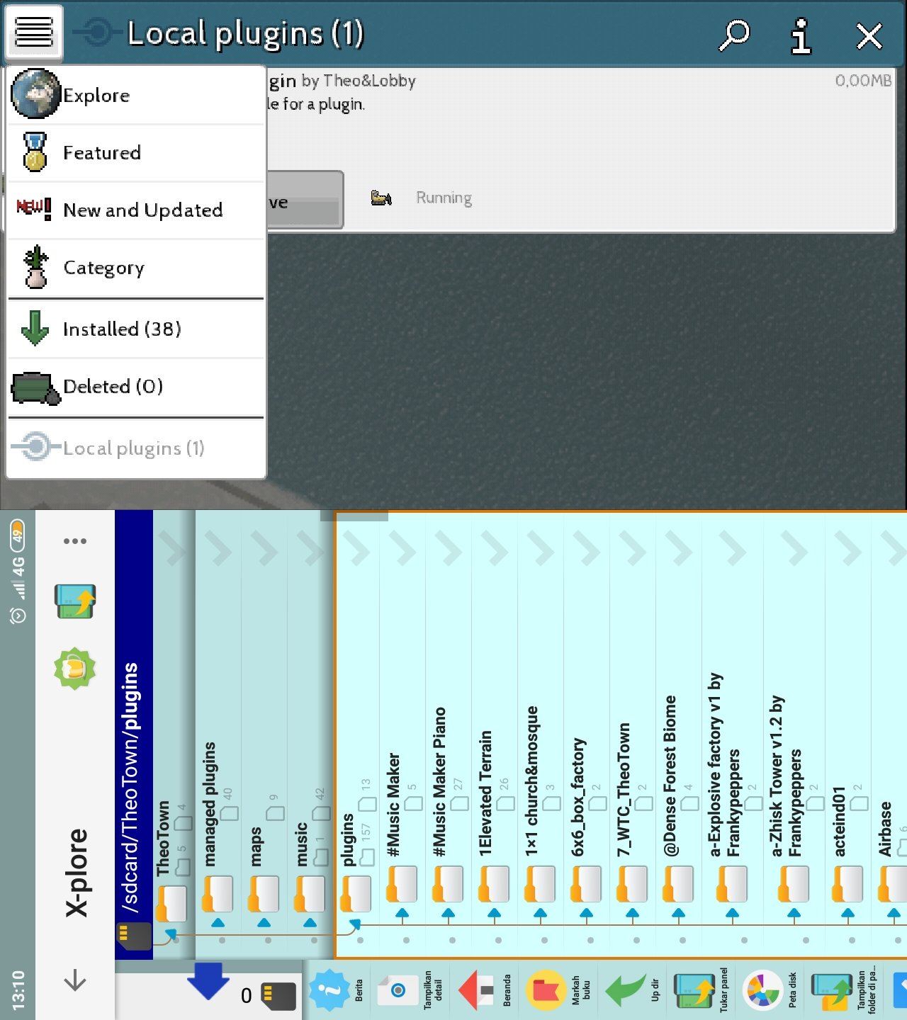Browse plugins by Category
Viewport: 907px width, 1020px height.
[135, 267]
